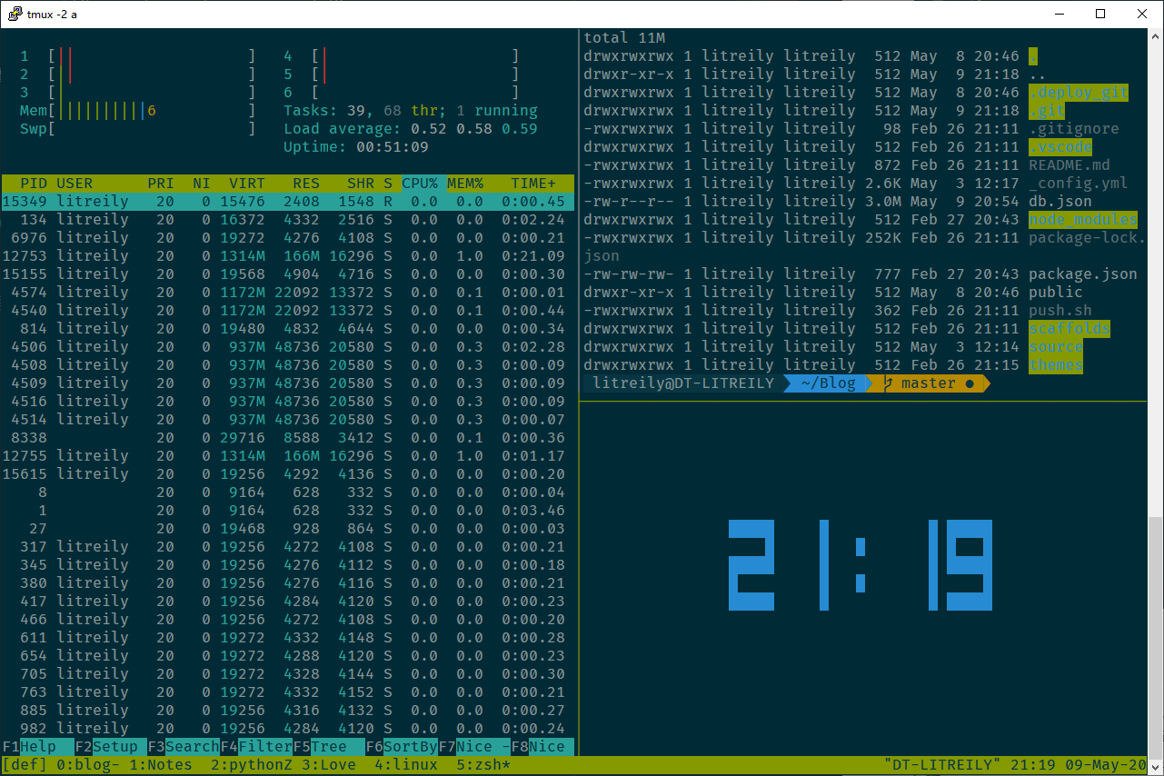Click the Tasks: 39 summary line
Image resolution: width=1164 pixels, height=776 pixels.
(x=411, y=111)
